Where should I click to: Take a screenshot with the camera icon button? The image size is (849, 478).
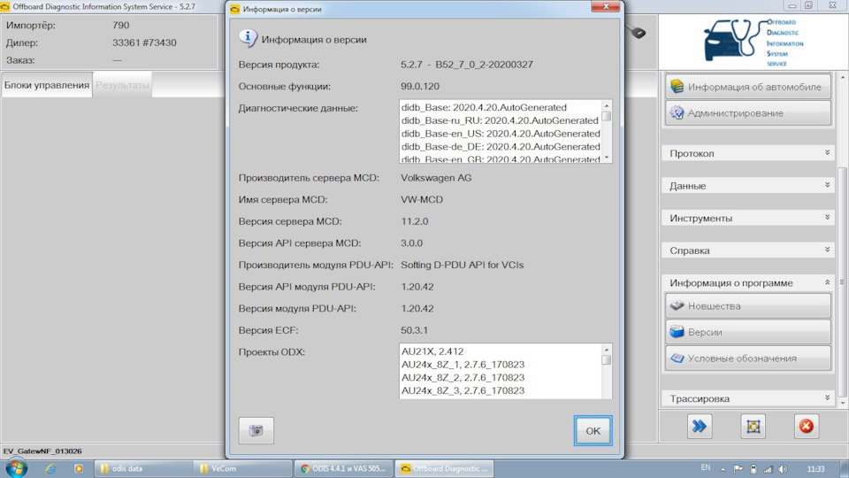point(256,431)
